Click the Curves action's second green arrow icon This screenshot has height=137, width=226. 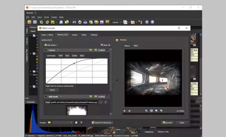click(95, 50)
